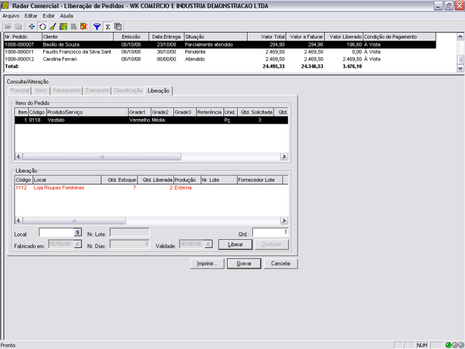
Task: Click the refresh cycle arrows toolbar icon
Action: 42,27
